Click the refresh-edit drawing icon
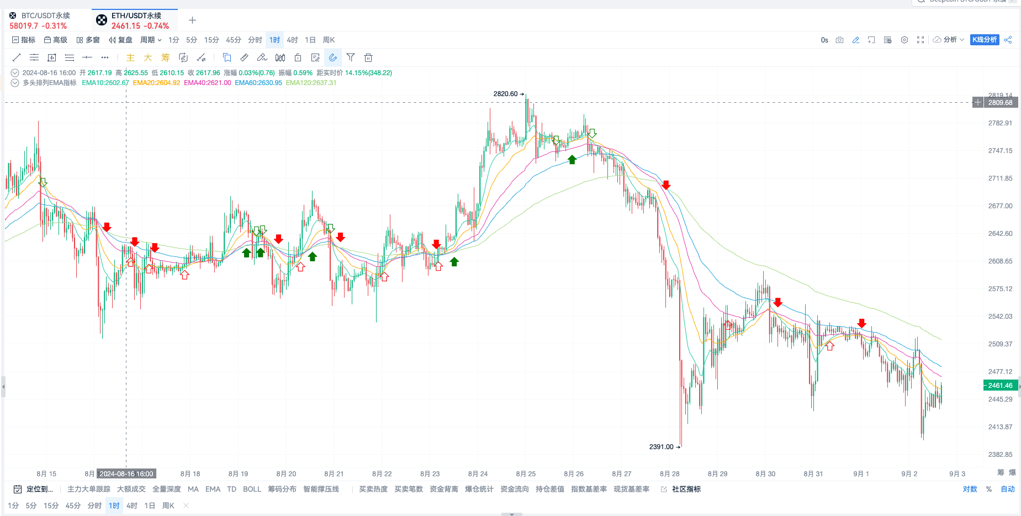 click(x=183, y=57)
